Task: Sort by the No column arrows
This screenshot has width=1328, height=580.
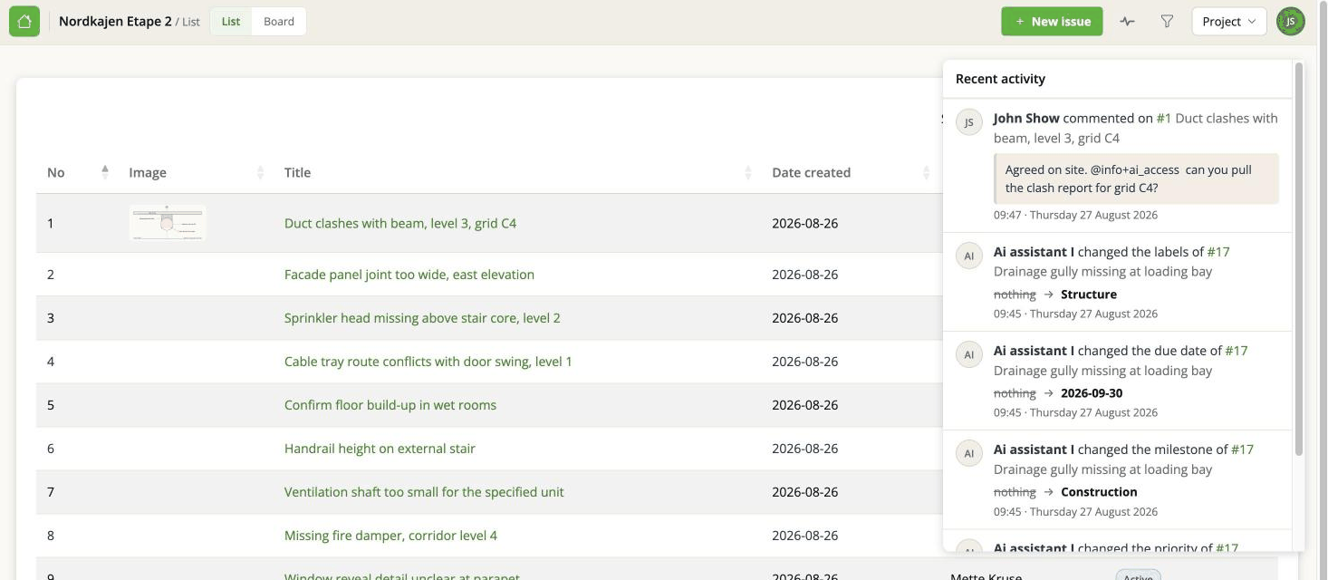Action: (x=105, y=172)
